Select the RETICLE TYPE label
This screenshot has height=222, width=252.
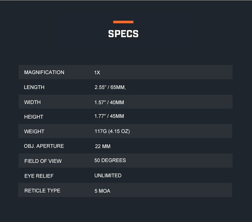point(42,191)
